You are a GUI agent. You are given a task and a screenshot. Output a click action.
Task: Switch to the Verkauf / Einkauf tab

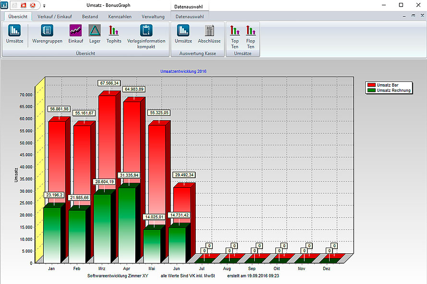(x=55, y=17)
